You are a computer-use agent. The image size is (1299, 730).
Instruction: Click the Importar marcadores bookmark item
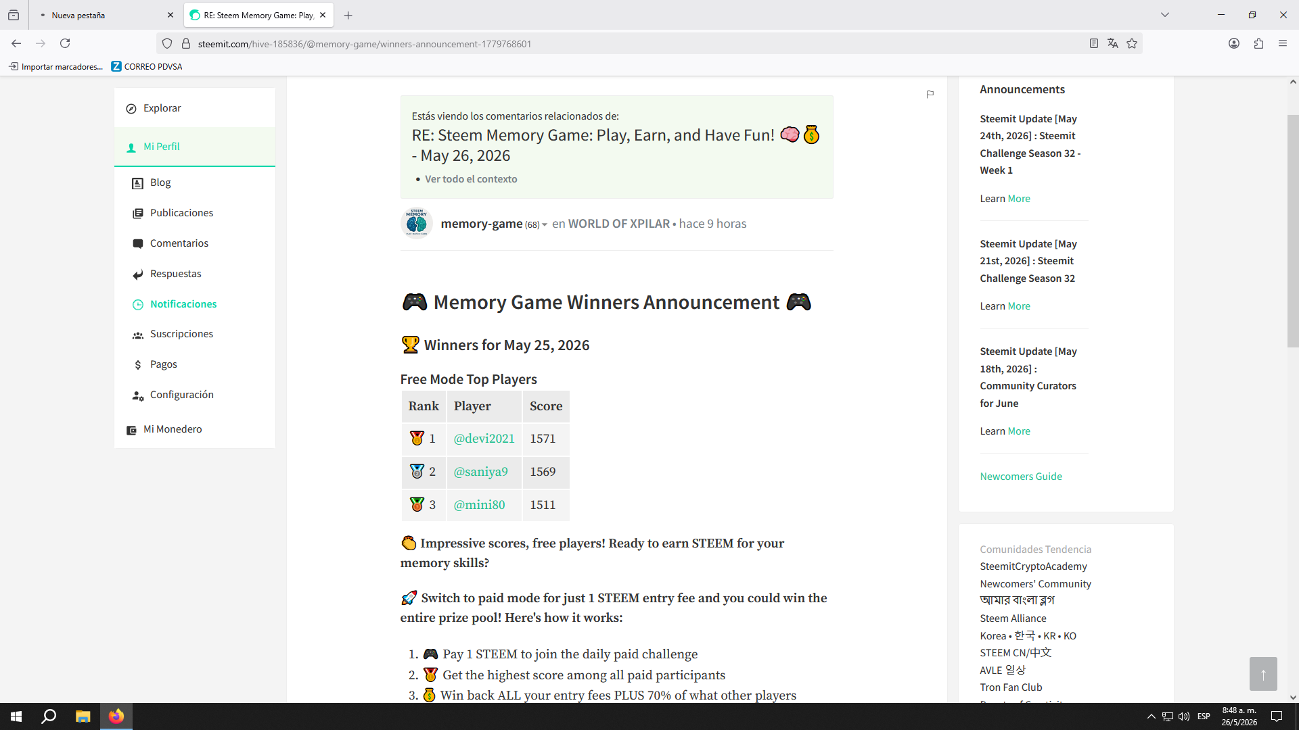(55, 66)
